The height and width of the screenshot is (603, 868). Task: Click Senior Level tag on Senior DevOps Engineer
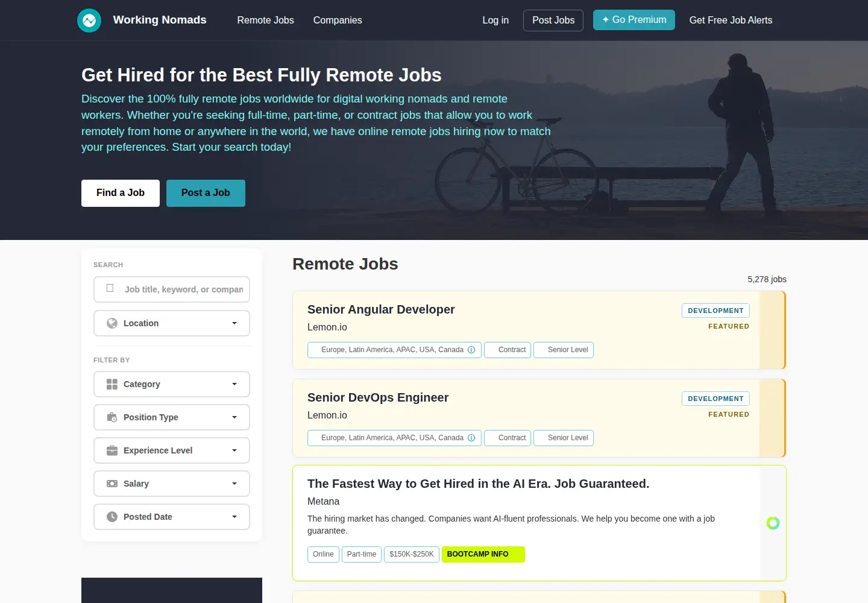click(564, 438)
